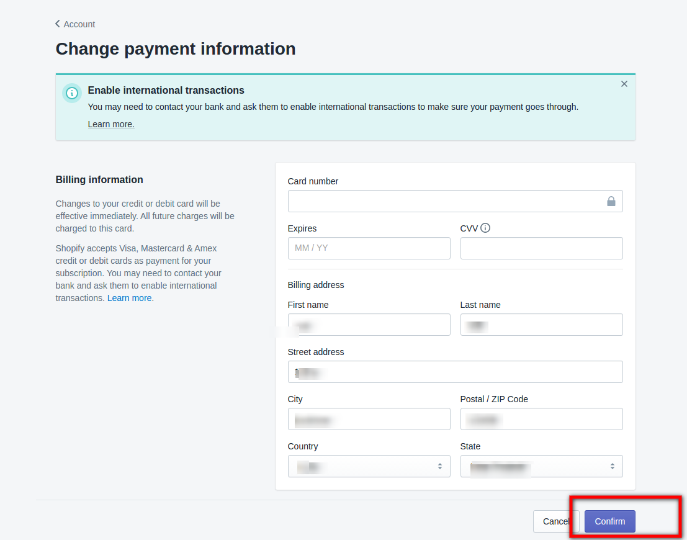The height and width of the screenshot is (540, 687).
Task: Click the Expires MM/YY field
Action: pyautogui.click(x=369, y=248)
